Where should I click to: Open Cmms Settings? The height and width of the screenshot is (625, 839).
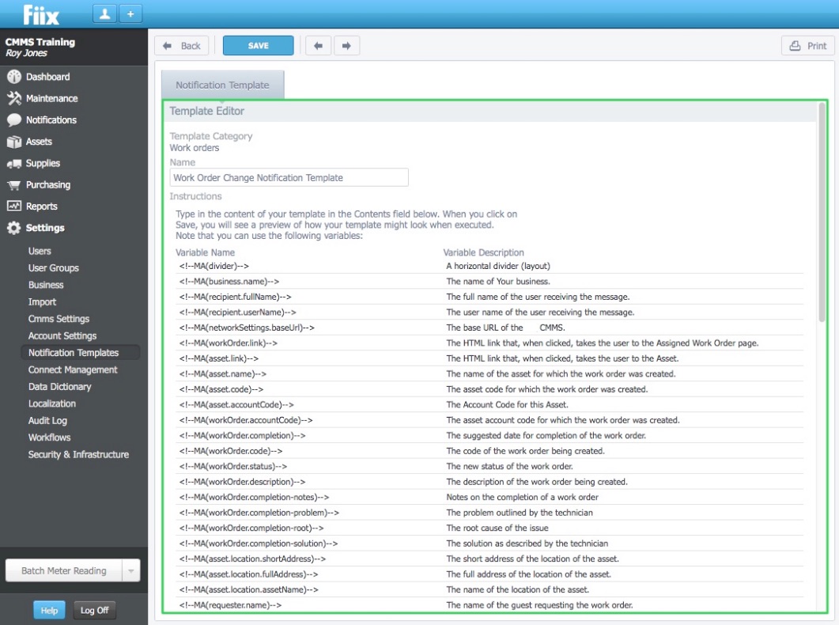coord(59,319)
